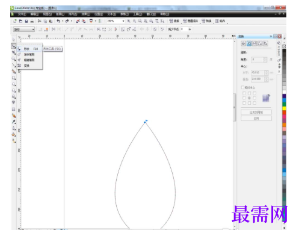
Task: Select the center anchor point
Action: tap(249, 98)
